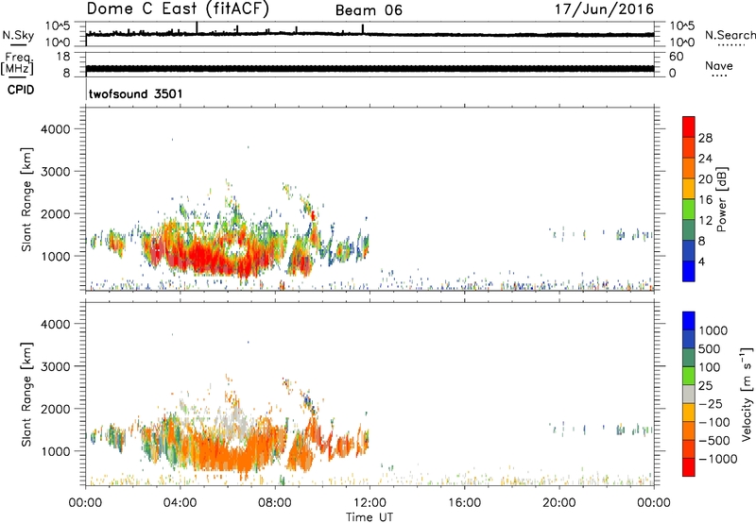
Task: Pick the red bottom segment of Velocity color bar
Action: pyautogui.click(x=689, y=467)
